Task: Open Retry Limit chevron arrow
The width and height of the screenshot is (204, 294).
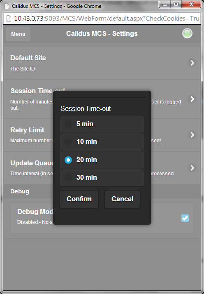Action: coord(192,135)
